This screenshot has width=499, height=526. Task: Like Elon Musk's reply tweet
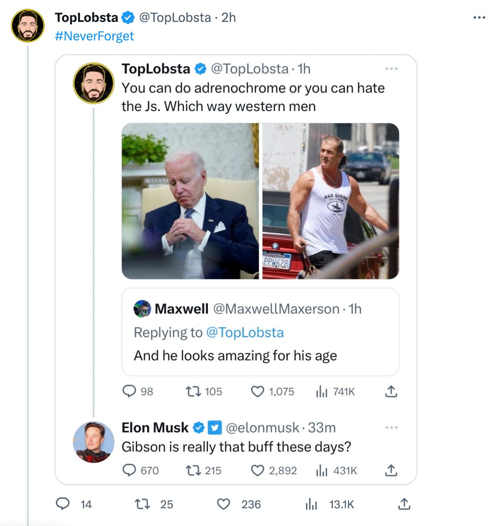257,470
